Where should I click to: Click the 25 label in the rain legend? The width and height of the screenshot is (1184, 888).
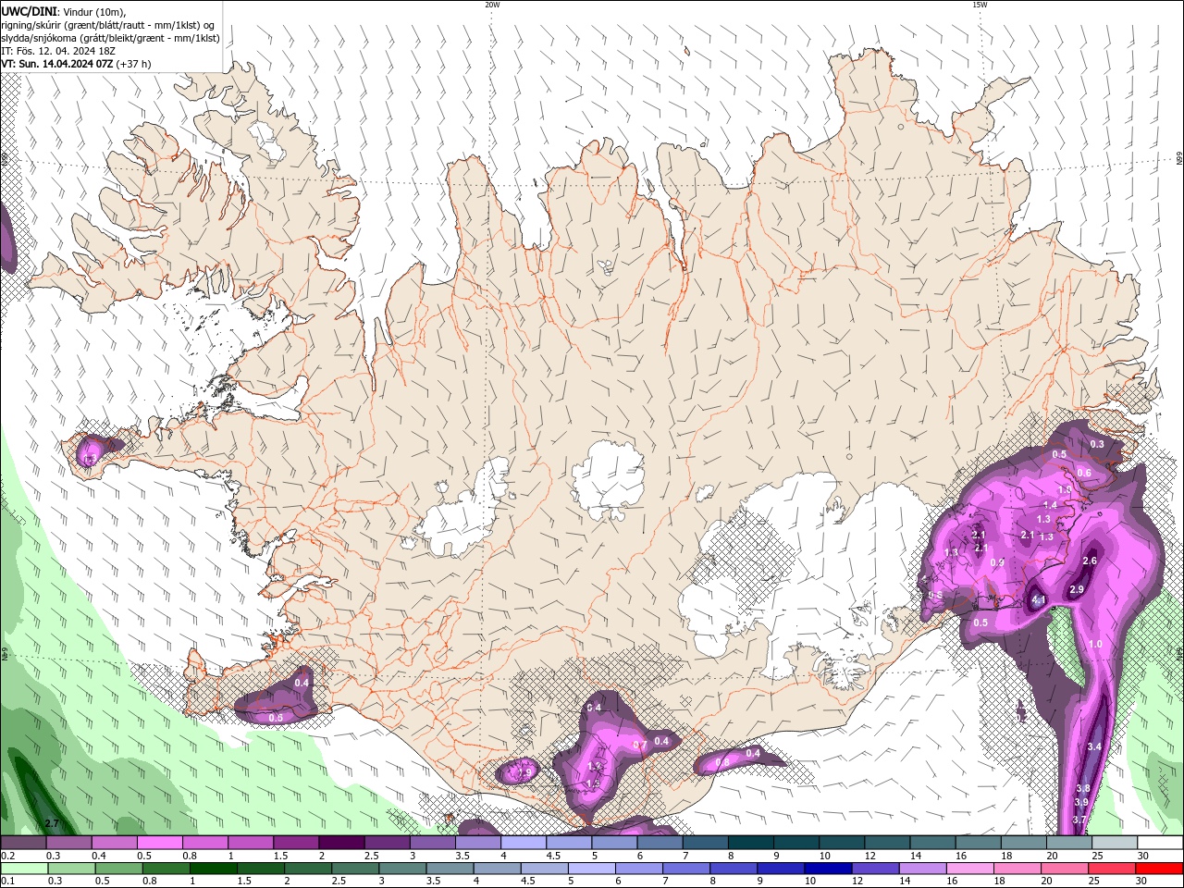coord(1096,882)
